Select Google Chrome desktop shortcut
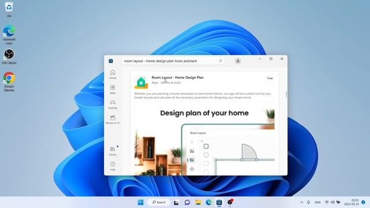The image size is (370, 208). [9, 81]
